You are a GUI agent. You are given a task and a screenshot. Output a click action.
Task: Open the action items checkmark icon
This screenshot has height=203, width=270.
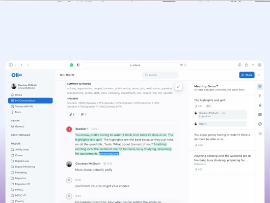[x=260, y=124]
